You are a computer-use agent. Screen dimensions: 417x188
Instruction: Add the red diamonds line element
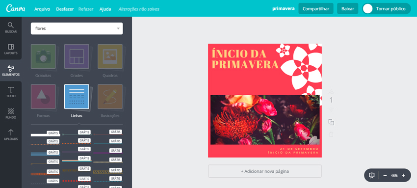click(x=77, y=181)
